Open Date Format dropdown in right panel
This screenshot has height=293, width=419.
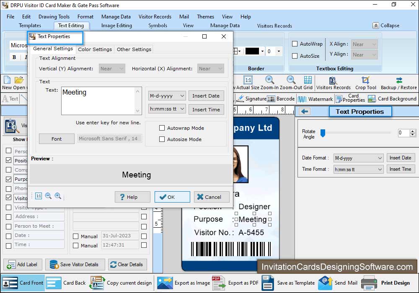358,158
